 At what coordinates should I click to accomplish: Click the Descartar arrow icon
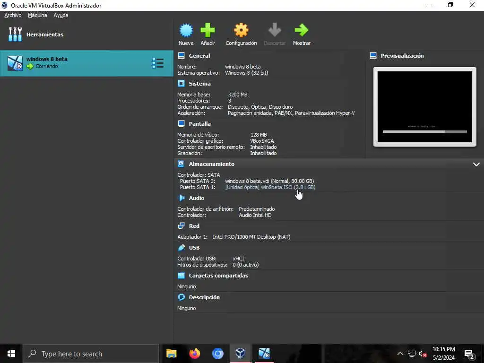(x=275, y=30)
